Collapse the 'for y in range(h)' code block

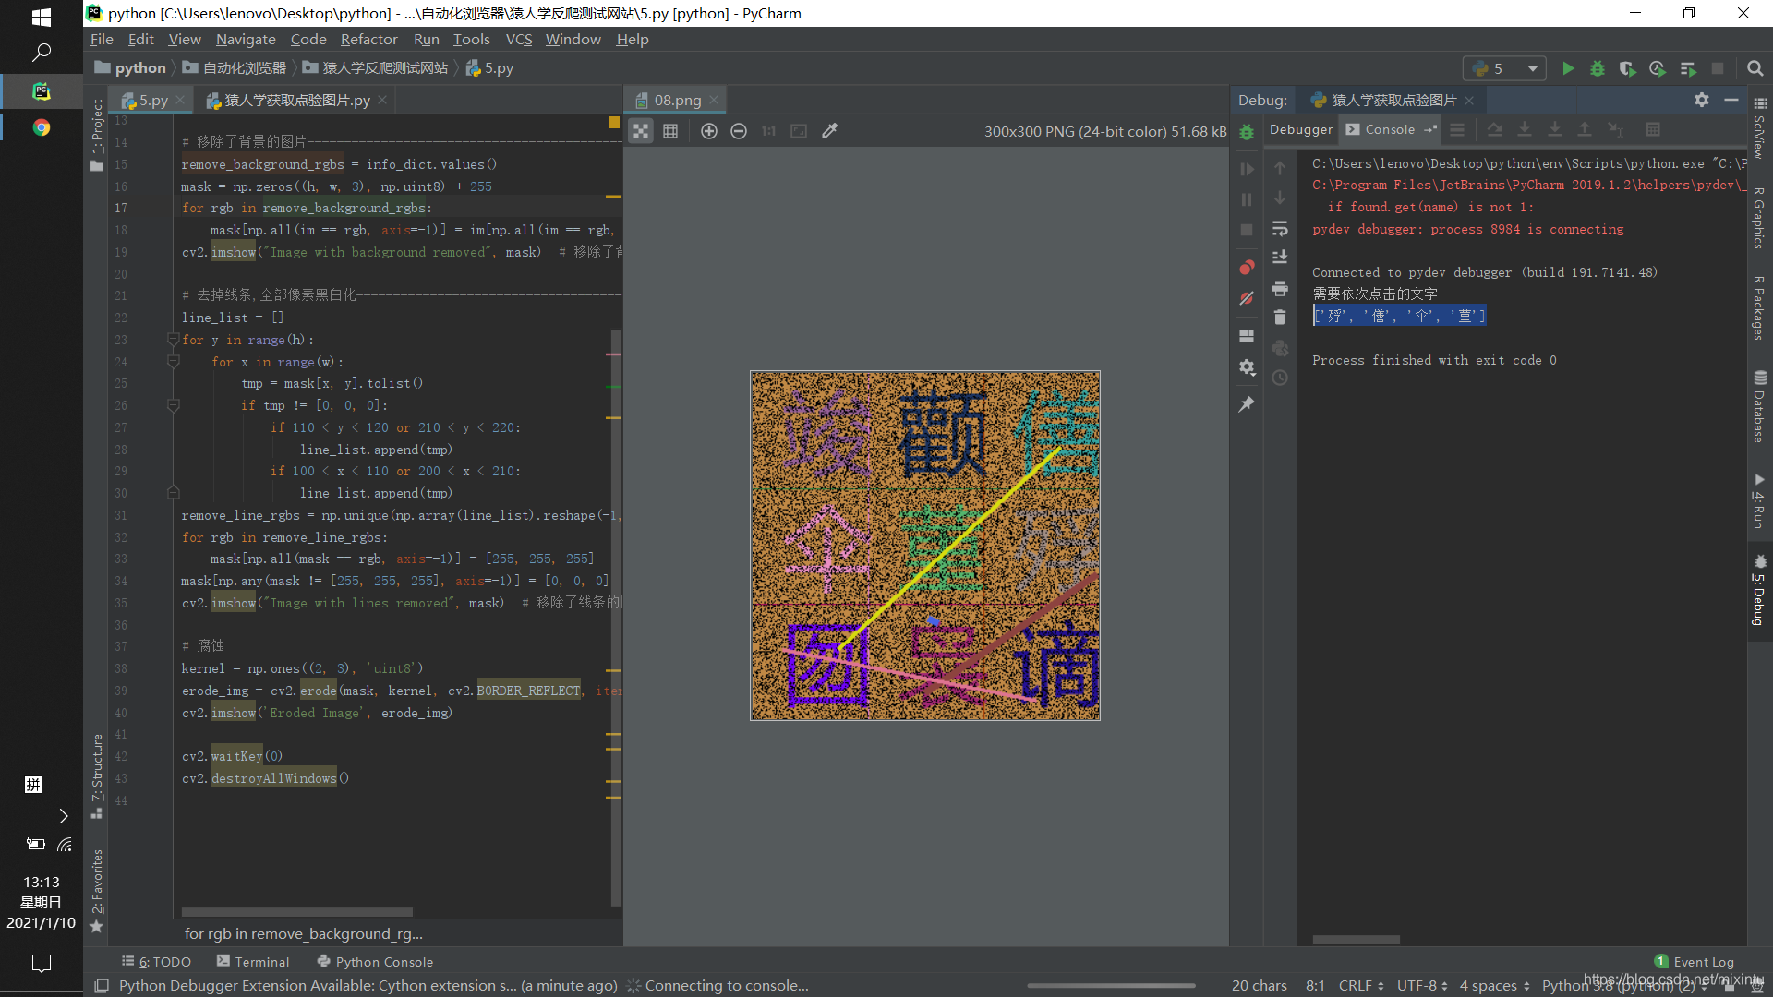(173, 340)
